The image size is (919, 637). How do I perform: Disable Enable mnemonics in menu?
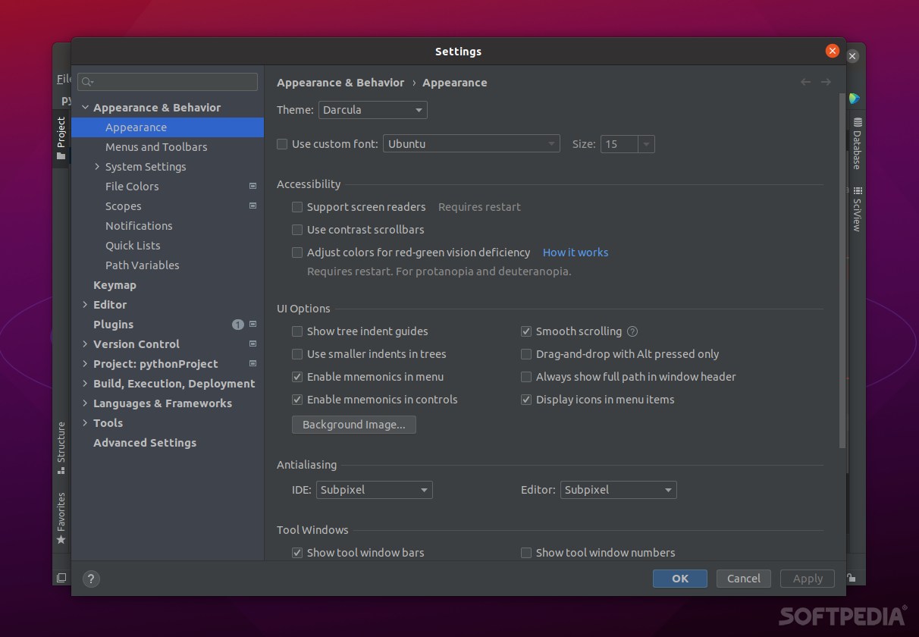(x=297, y=377)
